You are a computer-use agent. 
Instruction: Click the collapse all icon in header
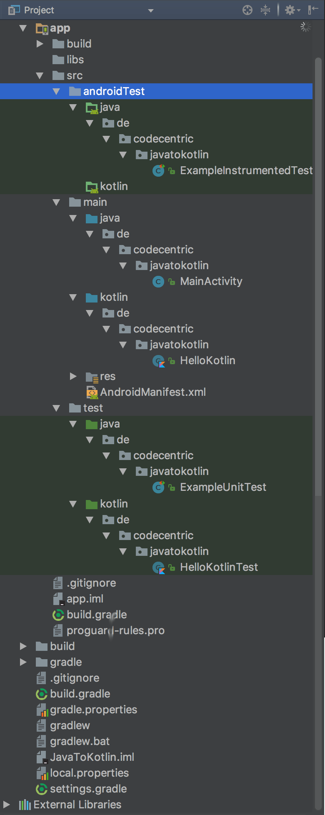click(265, 10)
